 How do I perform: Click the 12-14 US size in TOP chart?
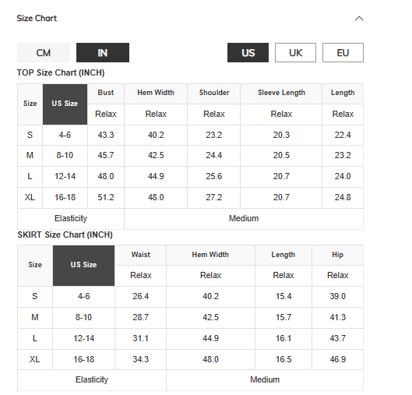coord(65,177)
